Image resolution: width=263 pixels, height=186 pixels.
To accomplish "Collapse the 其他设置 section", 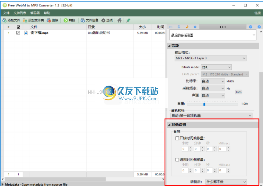I will [169, 125].
